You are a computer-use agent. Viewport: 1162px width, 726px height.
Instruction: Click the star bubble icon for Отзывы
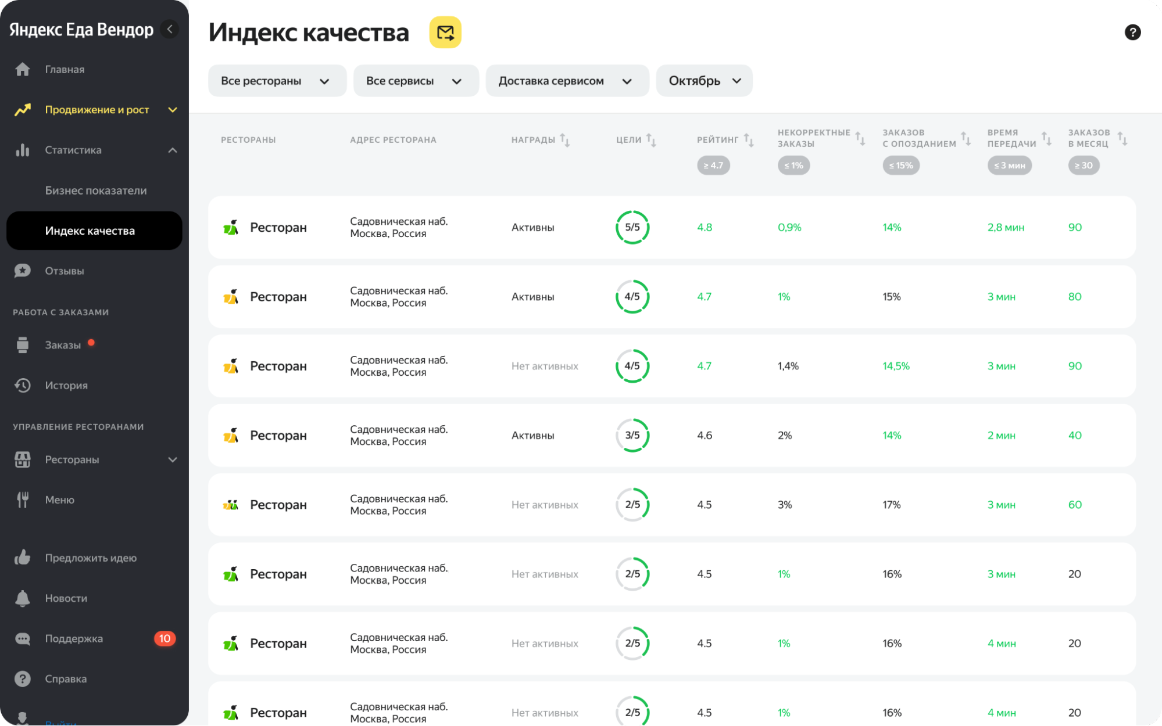tap(23, 271)
